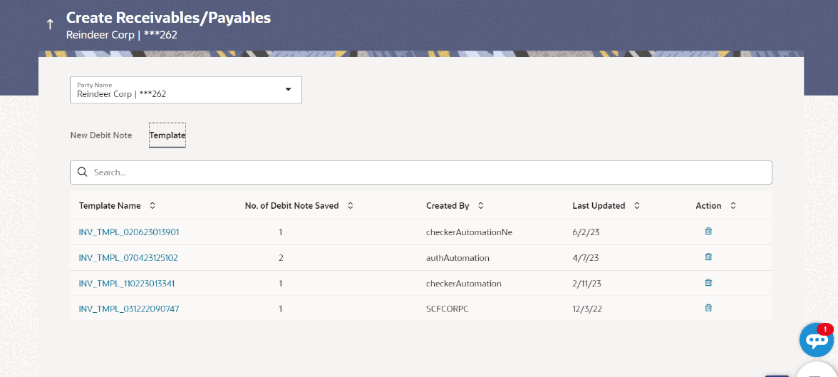
Task: Click the sort arrows next to Action
Action: click(x=733, y=205)
